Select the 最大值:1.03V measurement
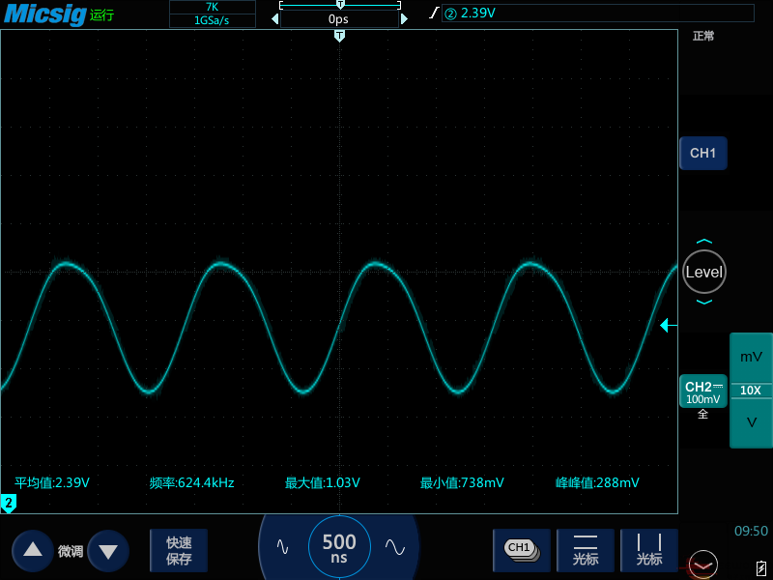Image resolution: width=773 pixels, height=580 pixels. (x=323, y=482)
